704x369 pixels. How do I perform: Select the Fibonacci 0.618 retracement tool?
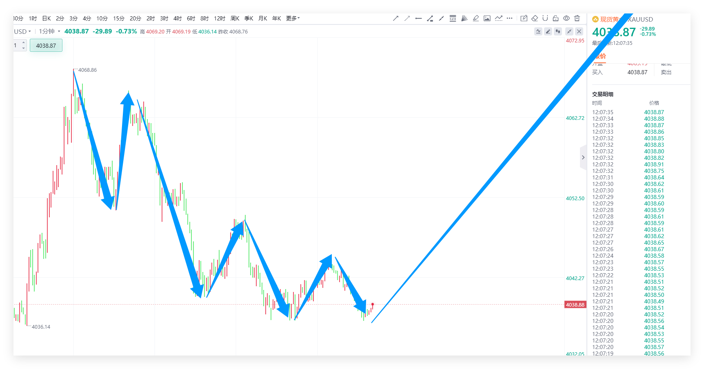(x=453, y=18)
